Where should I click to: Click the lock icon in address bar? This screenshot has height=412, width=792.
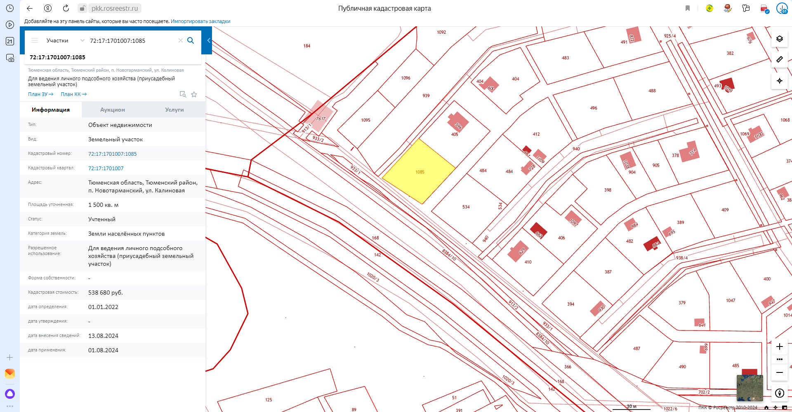(82, 8)
